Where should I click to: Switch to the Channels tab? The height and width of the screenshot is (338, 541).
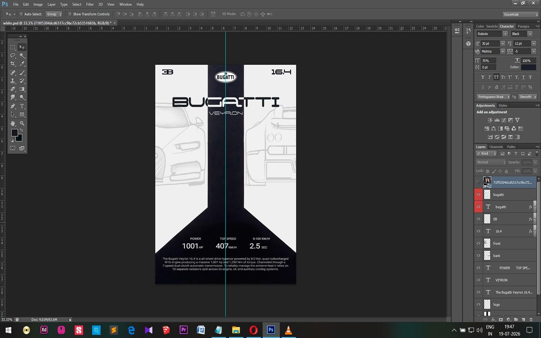[x=496, y=147]
